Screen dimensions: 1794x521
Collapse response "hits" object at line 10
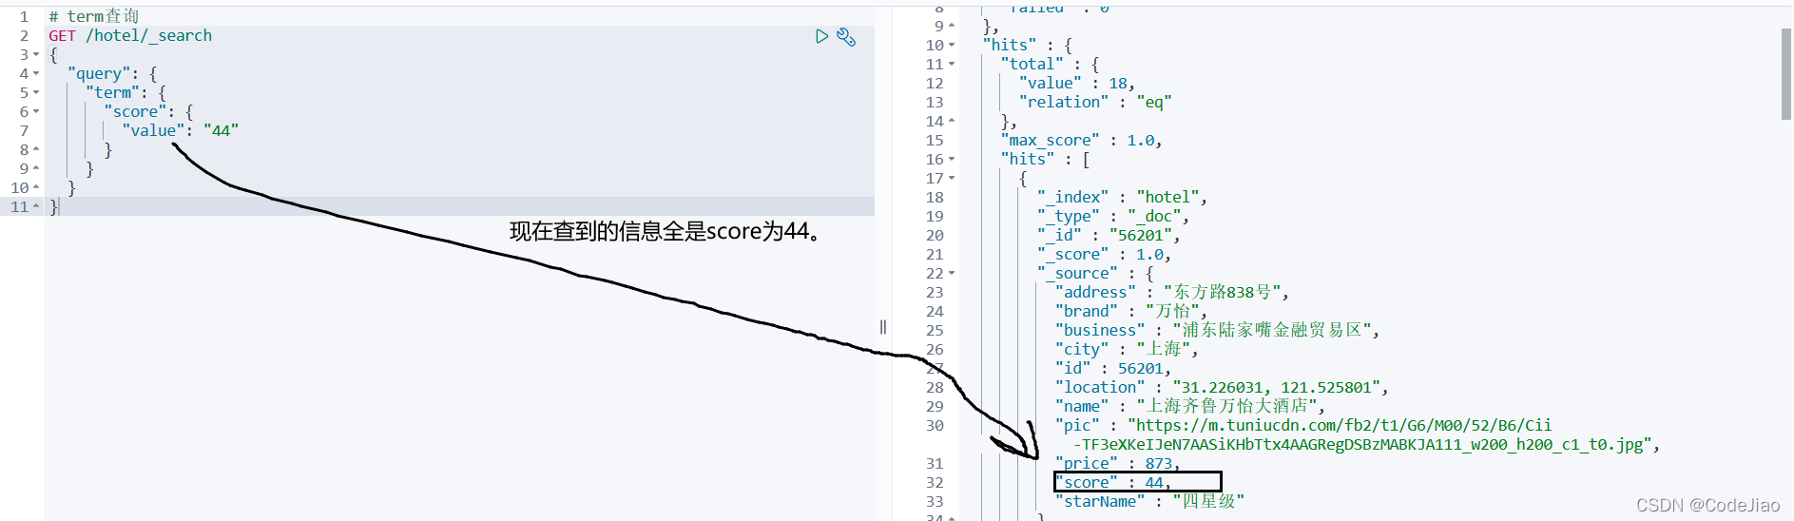952,45
